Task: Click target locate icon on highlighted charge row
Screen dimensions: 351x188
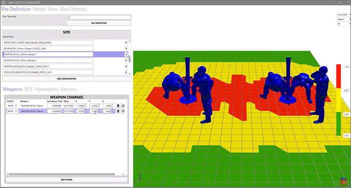Action: [123, 111]
